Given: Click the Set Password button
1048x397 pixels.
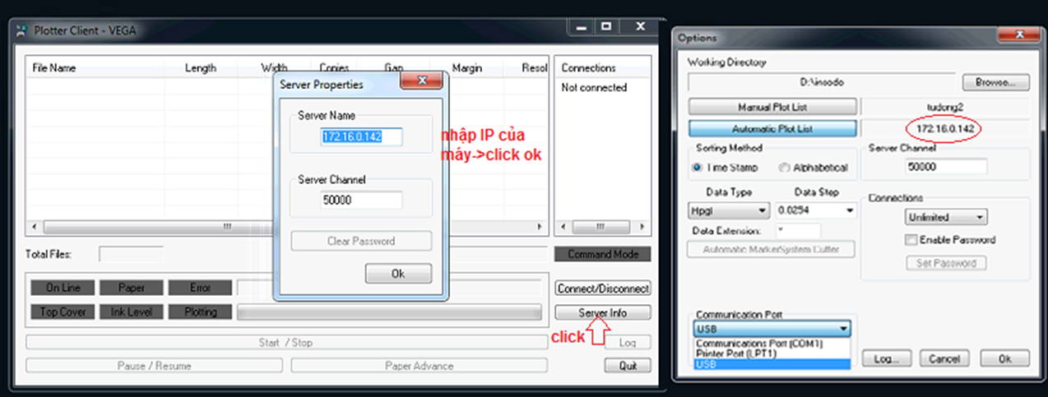Looking at the screenshot, I should click(x=946, y=263).
